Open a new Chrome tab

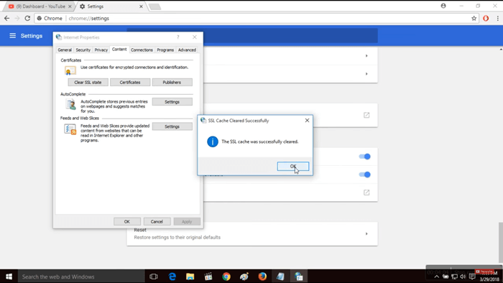click(x=154, y=6)
